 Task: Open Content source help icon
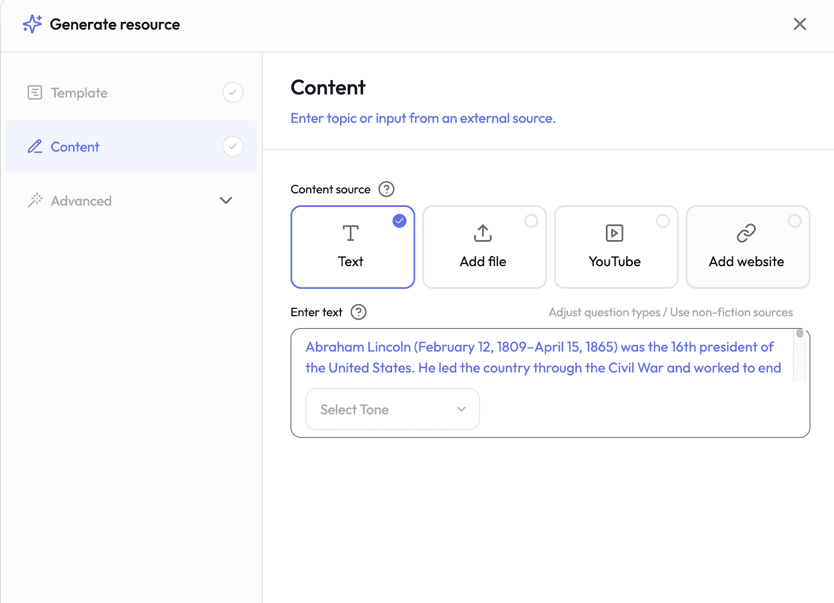[386, 189]
